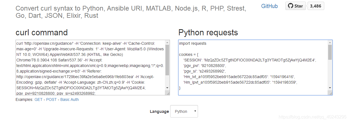
Task: Click the "curl command" heading
Action: (41, 33)
